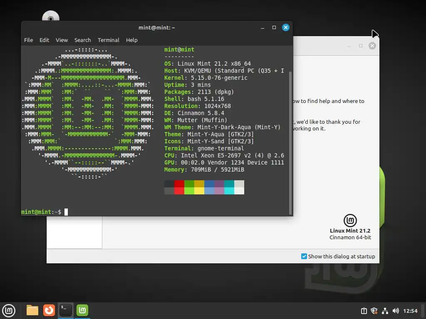The width and height of the screenshot is (426, 319).
Task: Close the terminal window
Action: [285, 27]
